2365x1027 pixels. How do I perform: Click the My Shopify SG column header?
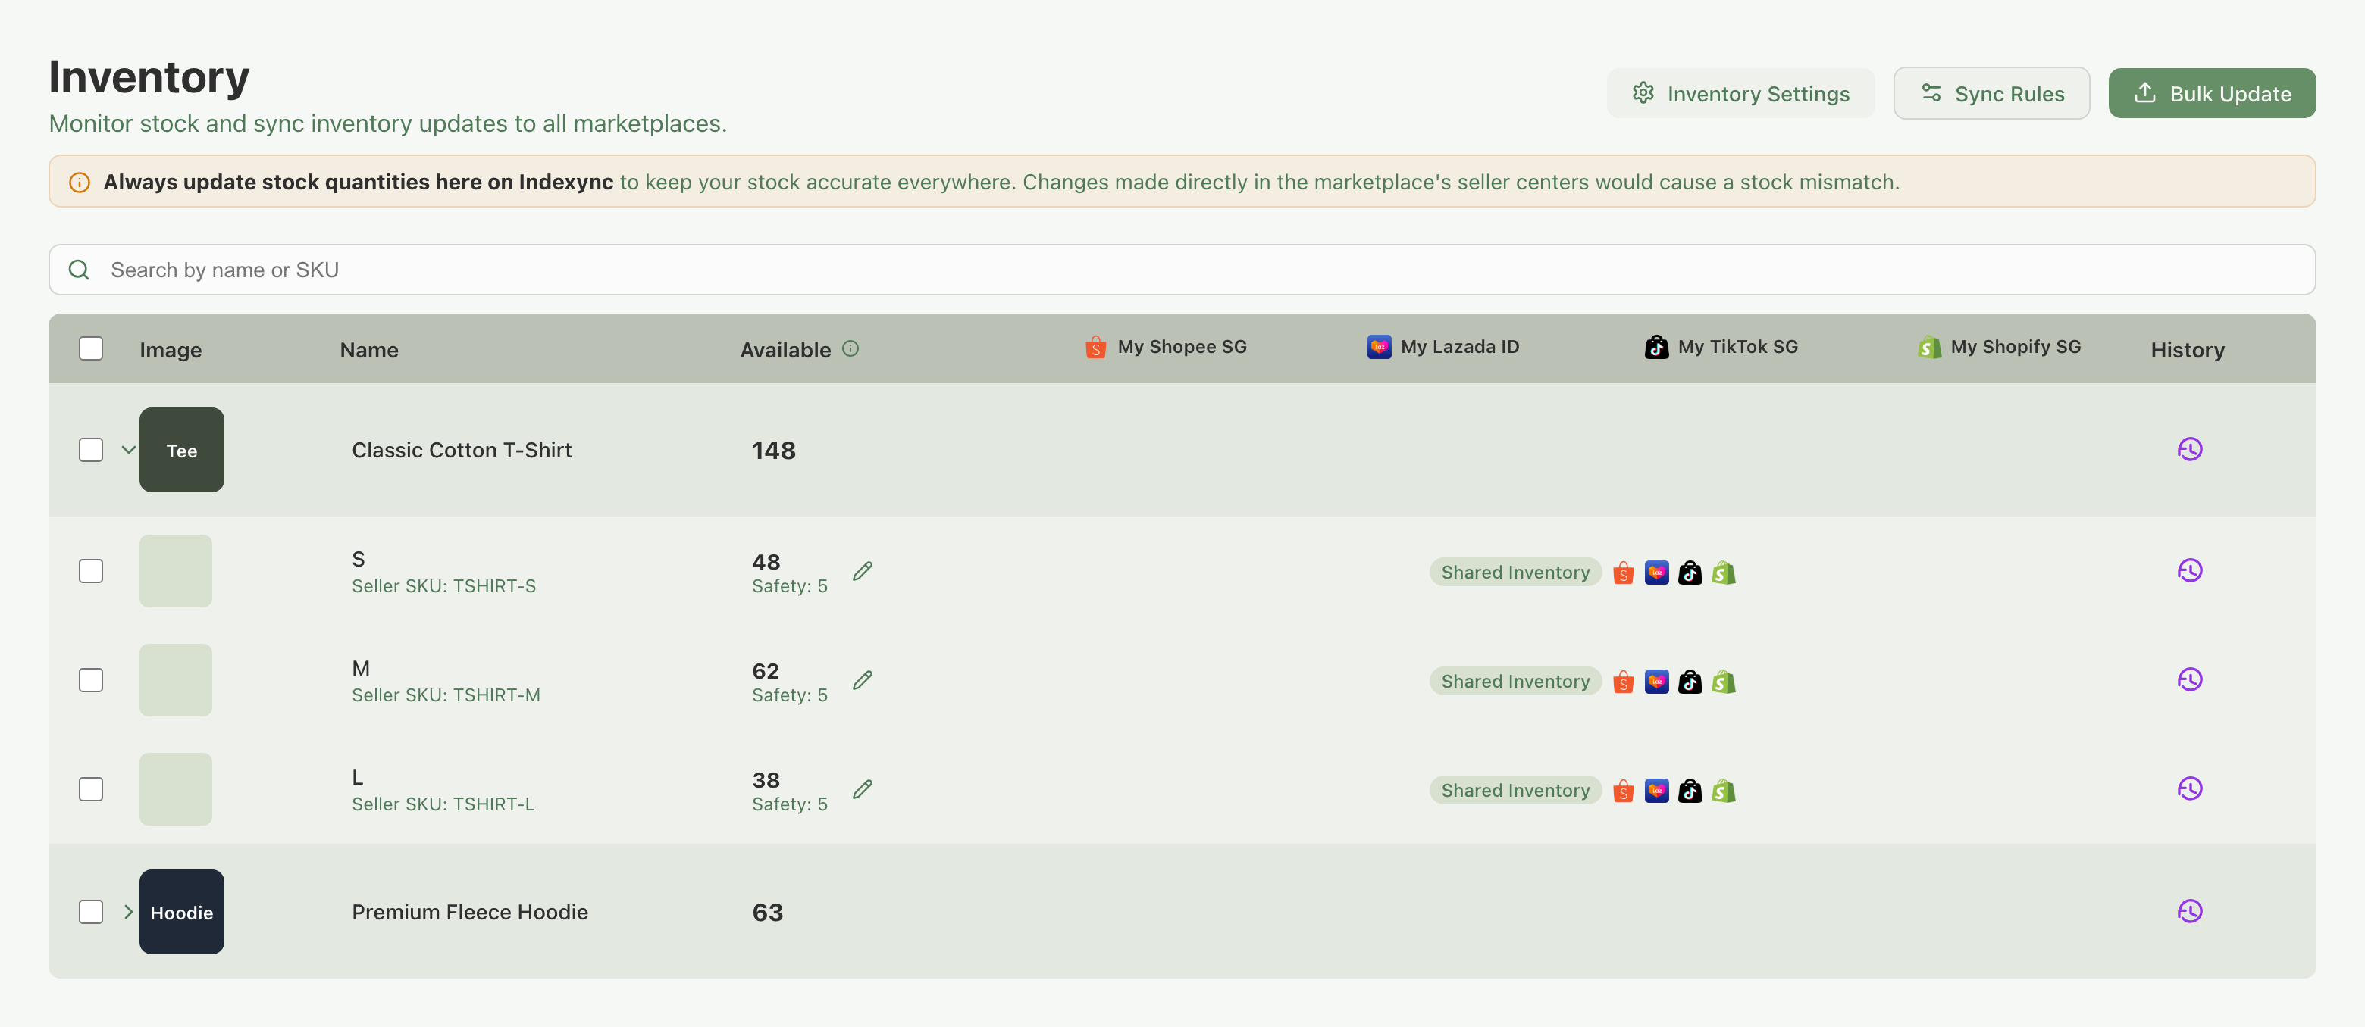[1999, 348]
